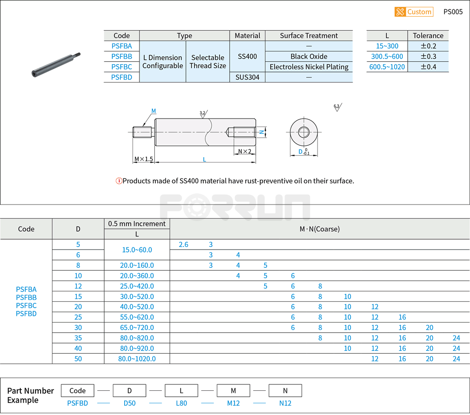Select the PSFBC code option
This screenshot has width=470, height=415.
point(121,67)
